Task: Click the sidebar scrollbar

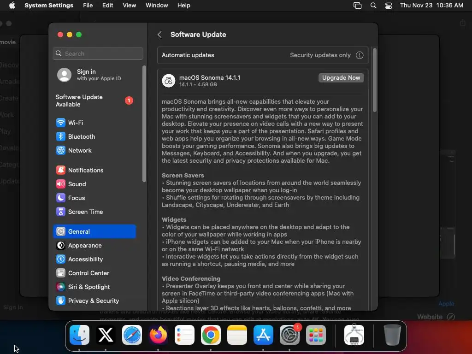Action: point(144,124)
